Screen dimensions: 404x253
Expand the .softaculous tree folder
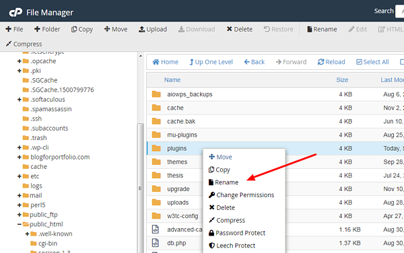click(x=20, y=100)
